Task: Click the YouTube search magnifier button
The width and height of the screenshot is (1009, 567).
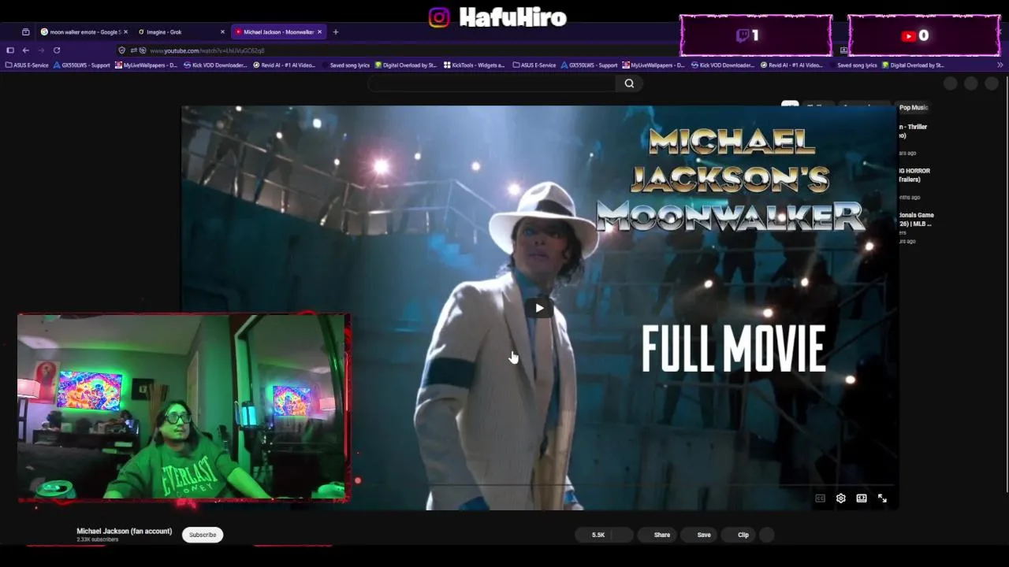Action: coord(629,83)
